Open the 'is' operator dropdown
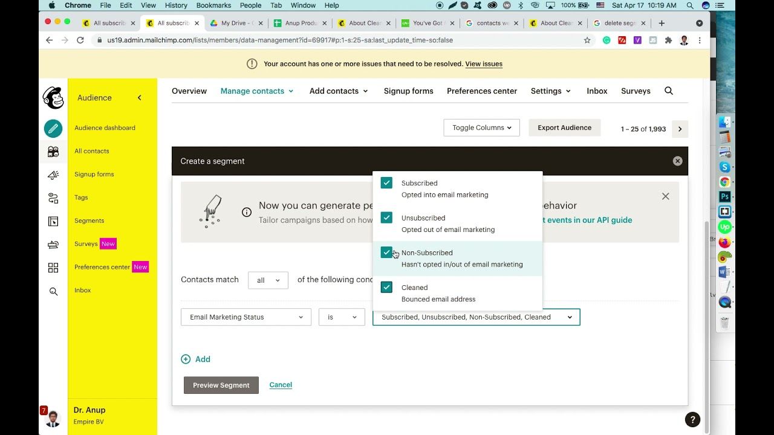774x435 pixels. (x=342, y=317)
